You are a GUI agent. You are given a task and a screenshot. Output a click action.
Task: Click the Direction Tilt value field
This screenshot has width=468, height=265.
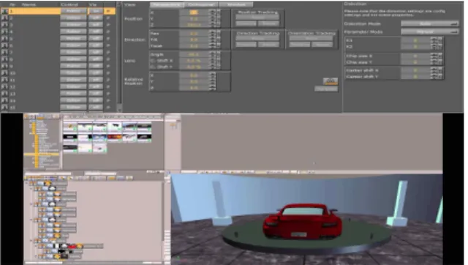194,40
